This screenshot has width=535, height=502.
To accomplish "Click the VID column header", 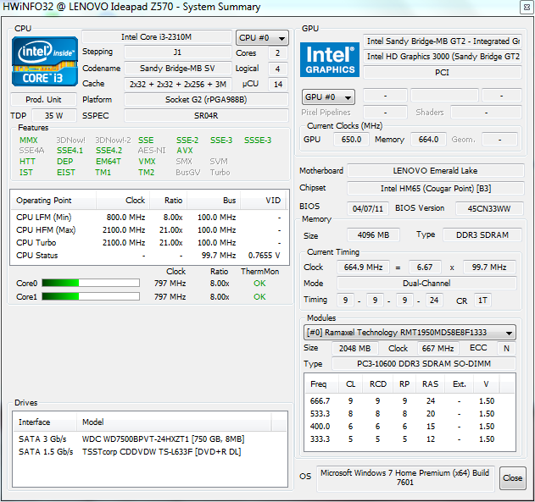I will pyautogui.click(x=262, y=201).
